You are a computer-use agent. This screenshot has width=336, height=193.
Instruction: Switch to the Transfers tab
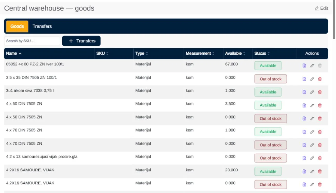click(x=42, y=26)
